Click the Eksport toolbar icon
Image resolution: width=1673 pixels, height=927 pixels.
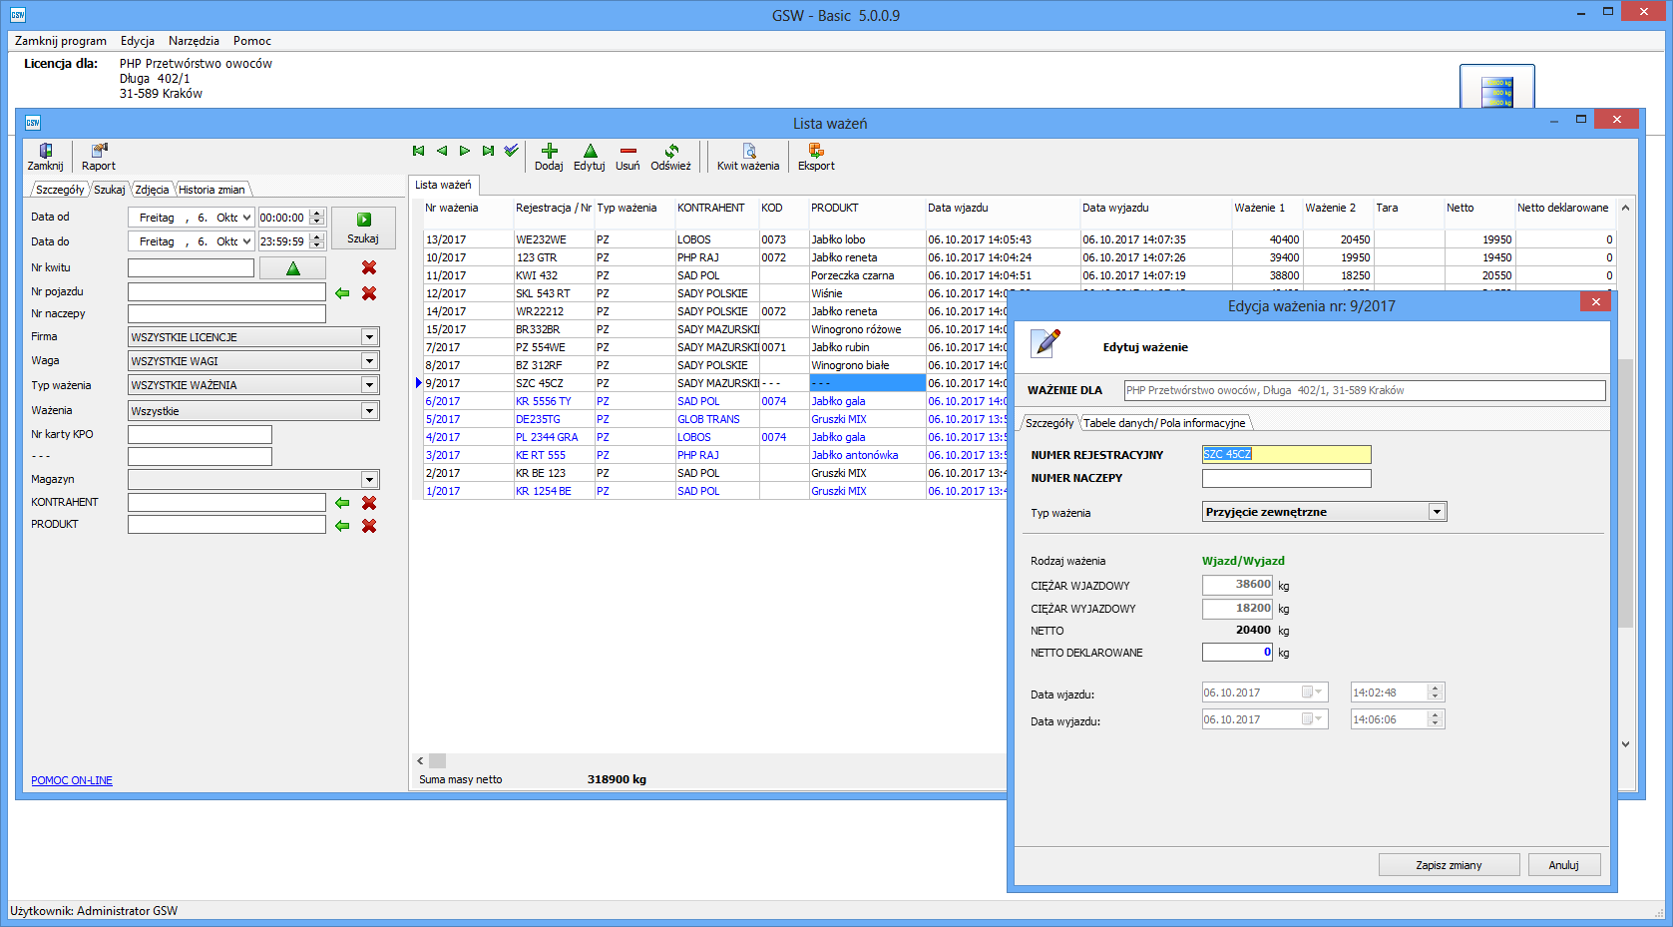click(x=816, y=152)
